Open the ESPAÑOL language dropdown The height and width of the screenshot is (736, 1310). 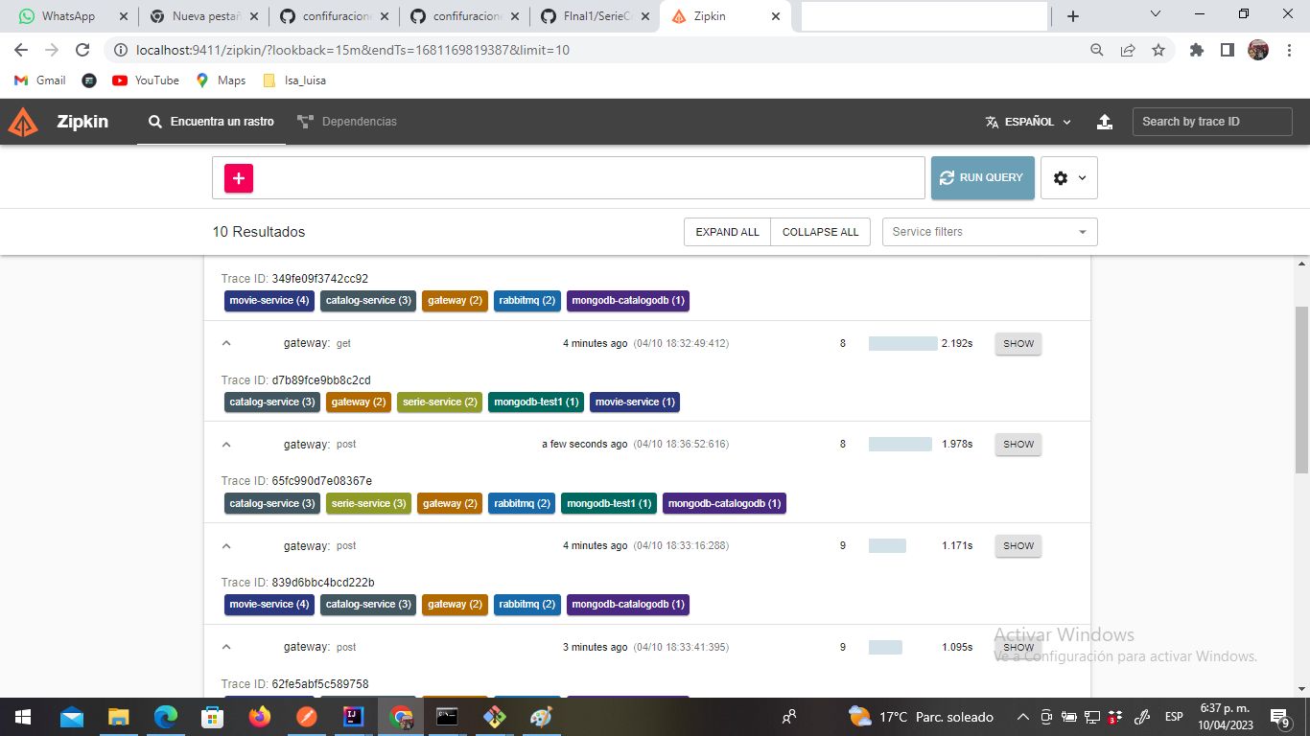[1026, 121]
